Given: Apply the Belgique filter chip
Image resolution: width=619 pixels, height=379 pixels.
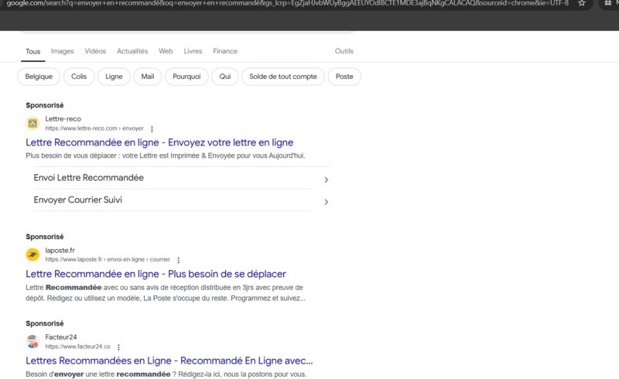Looking at the screenshot, I should click(39, 77).
